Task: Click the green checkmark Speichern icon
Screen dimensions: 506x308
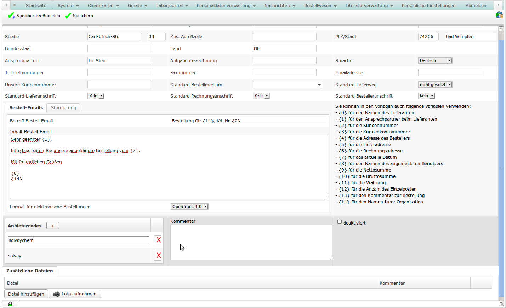Action: (68, 16)
